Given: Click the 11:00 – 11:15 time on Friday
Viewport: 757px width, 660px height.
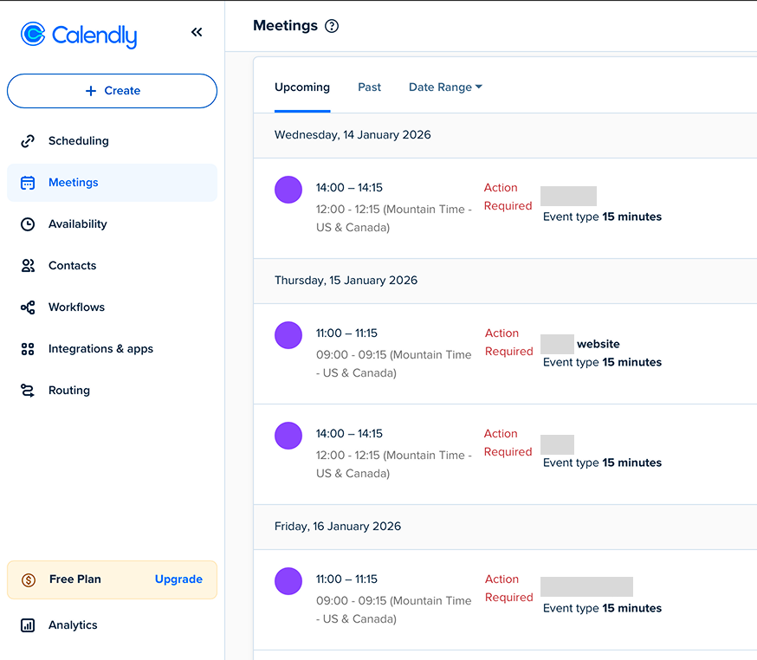Looking at the screenshot, I should [x=346, y=579].
